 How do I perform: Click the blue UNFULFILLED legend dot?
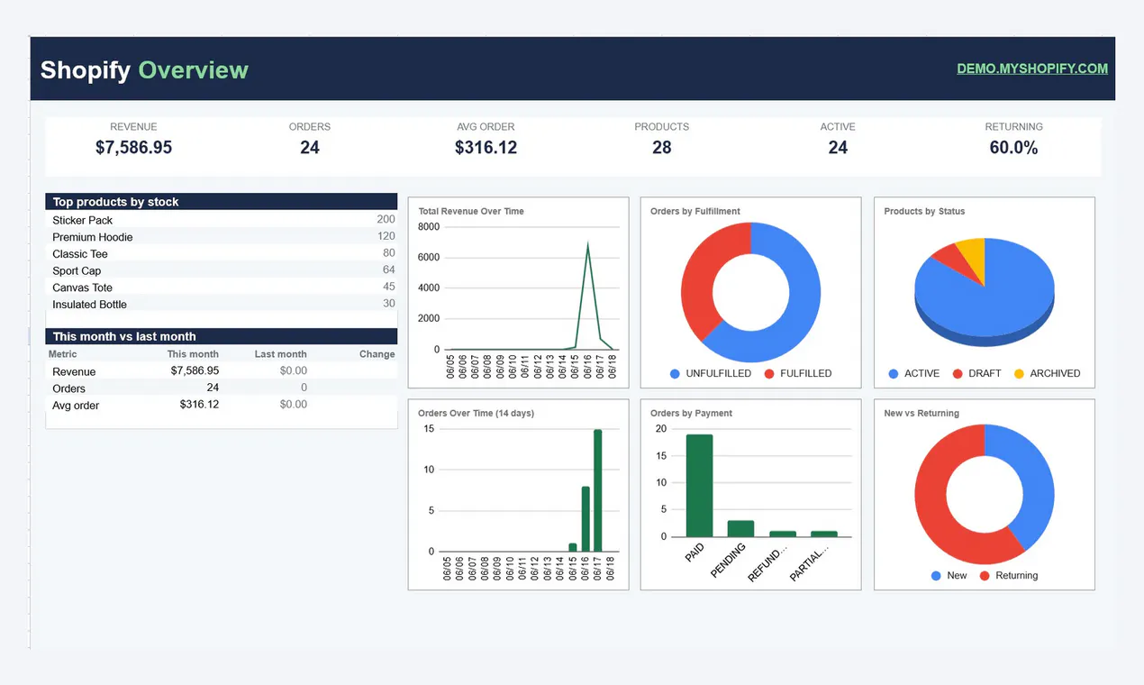click(x=675, y=373)
